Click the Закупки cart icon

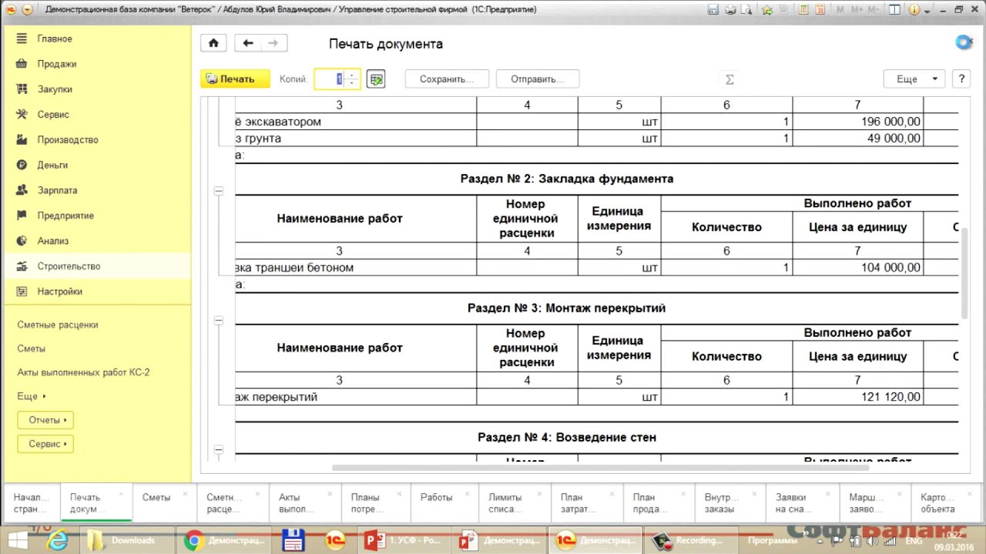(22, 89)
